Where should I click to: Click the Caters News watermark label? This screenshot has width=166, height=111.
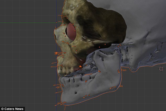tap(12, 109)
